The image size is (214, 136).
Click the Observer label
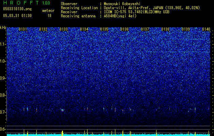tap(69, 4)
